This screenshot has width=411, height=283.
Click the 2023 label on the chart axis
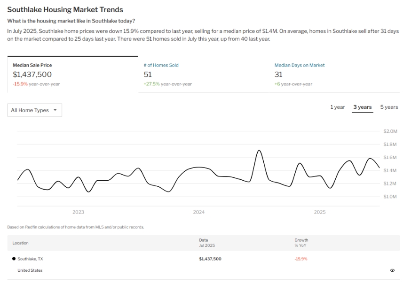click(x=78, y=212)
